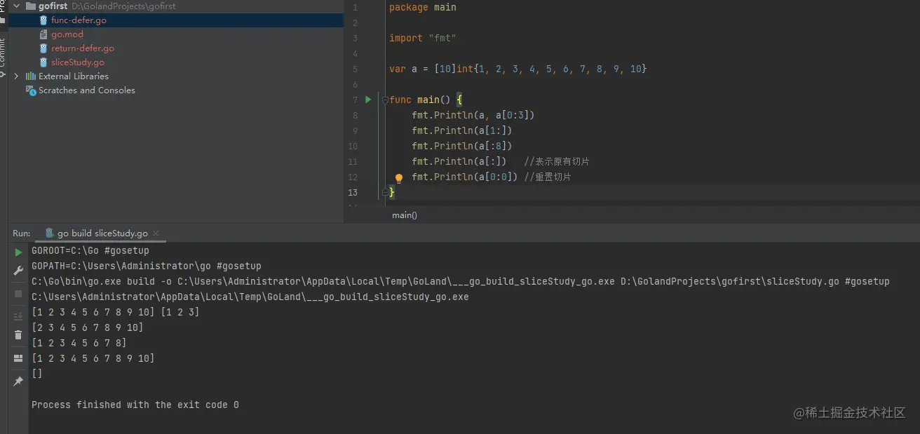Image resolution: width=920 pixels, height=434 pixels.
Task: Rerun the program with green play icon in Run panel
Action: [18, 252]
